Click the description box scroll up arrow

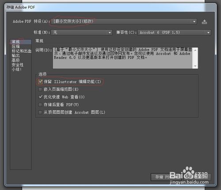click(x=195, y=50)
